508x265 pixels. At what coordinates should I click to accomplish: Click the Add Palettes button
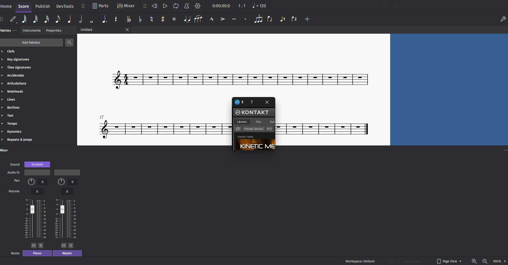tap(31, 42)
